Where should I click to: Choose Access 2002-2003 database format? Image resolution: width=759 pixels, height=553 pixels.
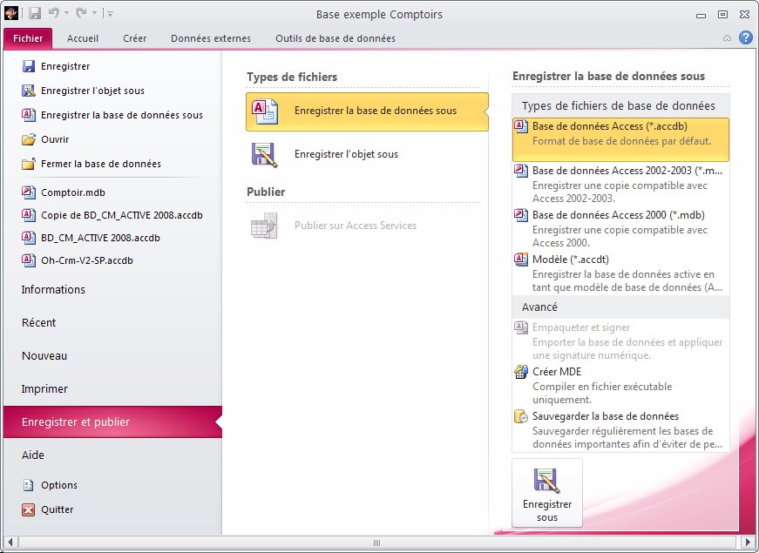point(627,171)
